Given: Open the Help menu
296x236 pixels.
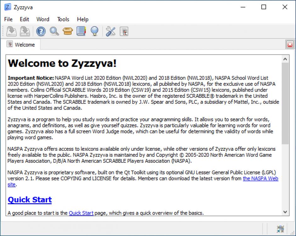Looking at the screenshot, I should click(x=83, y=19).
